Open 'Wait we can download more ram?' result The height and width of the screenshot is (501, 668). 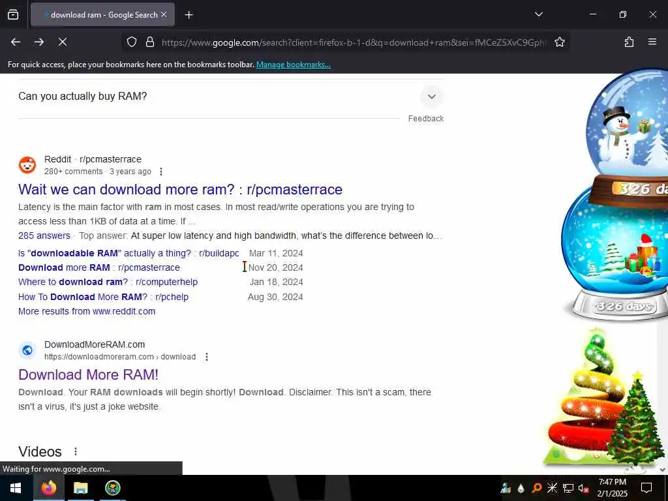(x=180, y=189)
